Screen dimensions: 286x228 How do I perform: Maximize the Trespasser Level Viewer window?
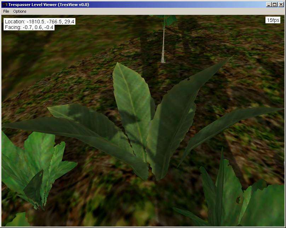pos(274,5)
